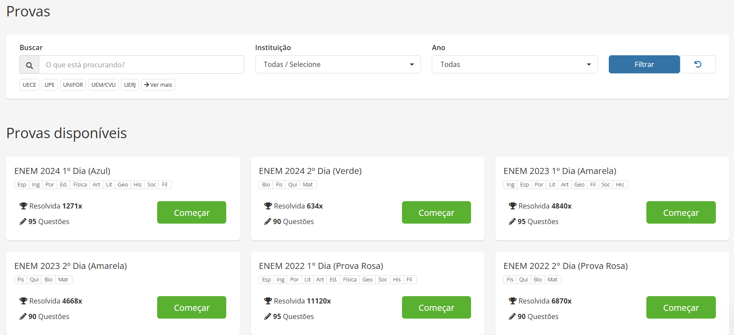This screenshot has width=734, height=335.
Task: Click the 'ENEM 2023 2º Dia (Amarela)' title
Action: coord(71,266)
